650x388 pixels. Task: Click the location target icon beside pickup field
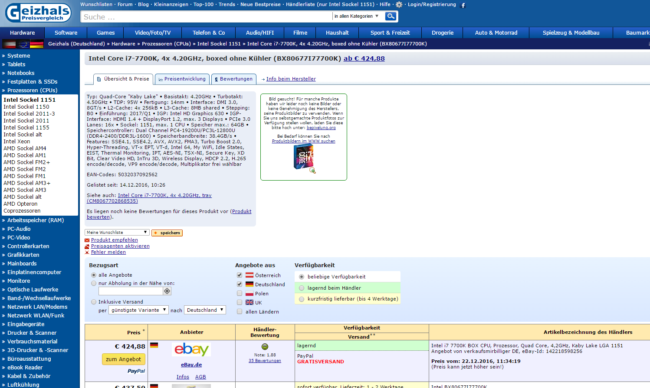point(167,291)
